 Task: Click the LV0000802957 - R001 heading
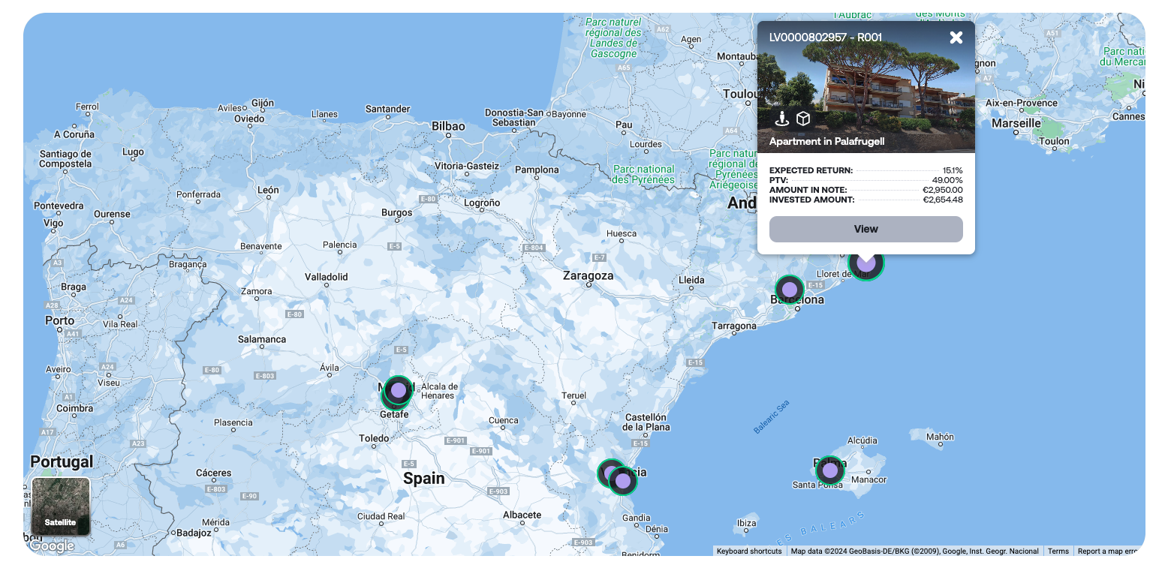[x=826, y=38]
